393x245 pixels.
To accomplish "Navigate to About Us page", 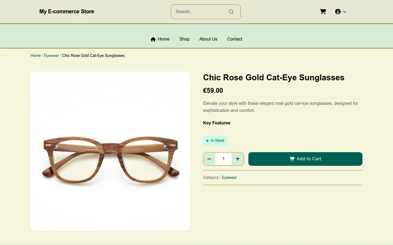I will point(208,39).
